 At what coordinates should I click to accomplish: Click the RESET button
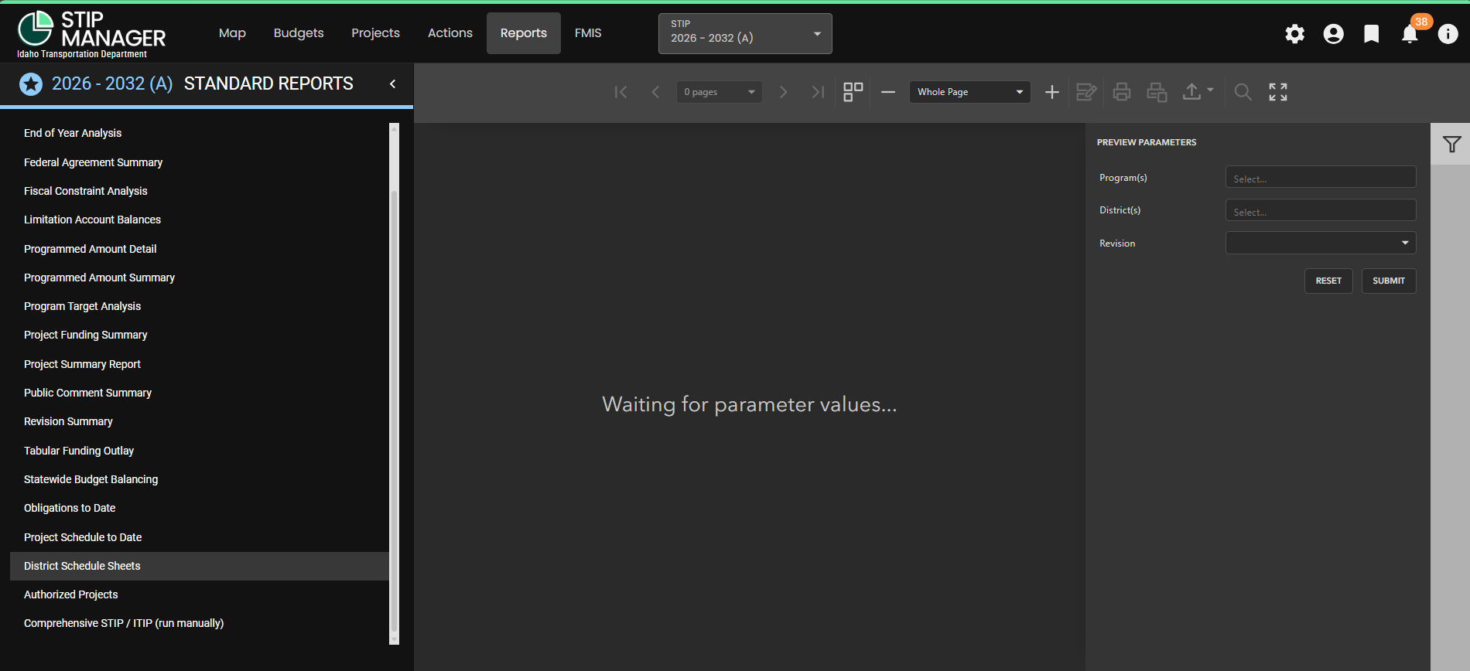1328,281
